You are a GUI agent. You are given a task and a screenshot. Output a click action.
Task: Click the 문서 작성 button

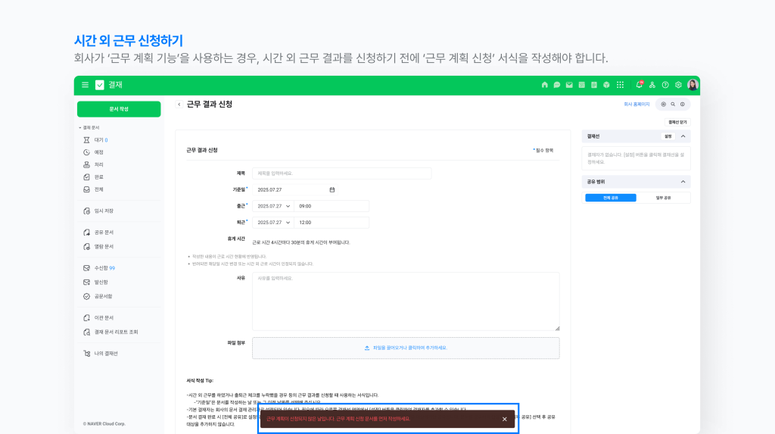(x=119, y=109)
